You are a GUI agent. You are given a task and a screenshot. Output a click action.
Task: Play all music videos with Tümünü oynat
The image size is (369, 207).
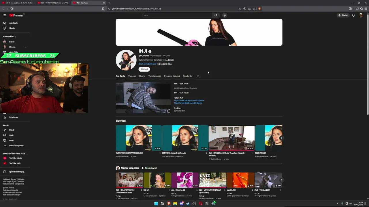tap(149, 168)
